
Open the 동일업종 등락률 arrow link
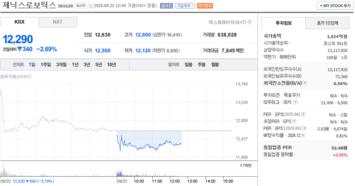280,154
